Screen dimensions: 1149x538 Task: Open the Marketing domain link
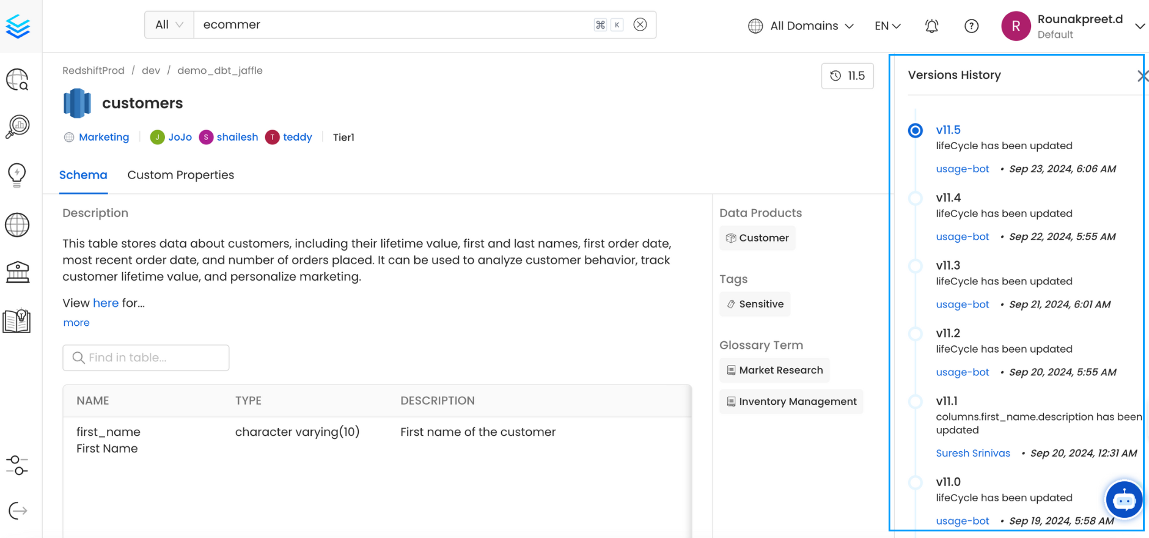104,137
